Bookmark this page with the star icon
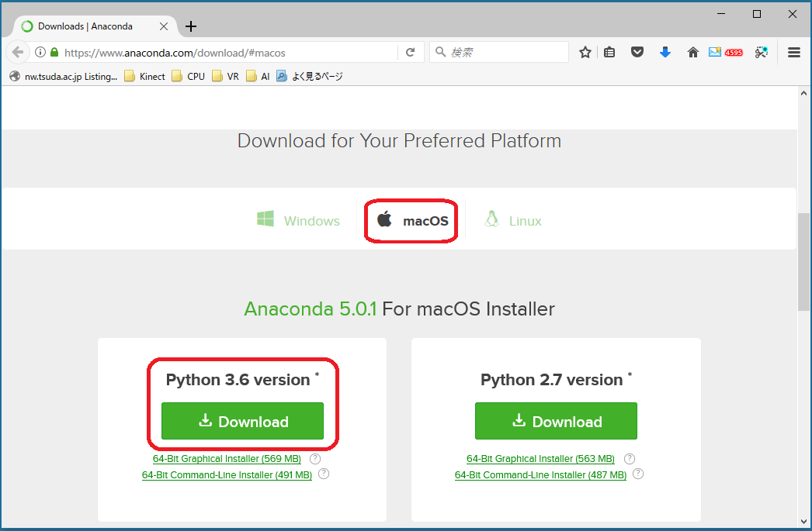This screenshot has width=812, height=531. (x=585, y=53)
